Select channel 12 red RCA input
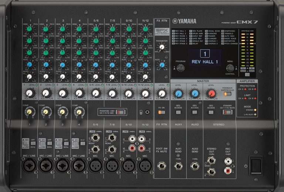This screenshot has width=284, height=192. (x=142, y=148)
